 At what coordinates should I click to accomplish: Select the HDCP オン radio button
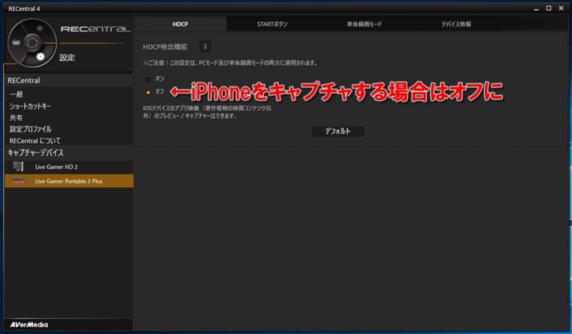coord(148,79)
